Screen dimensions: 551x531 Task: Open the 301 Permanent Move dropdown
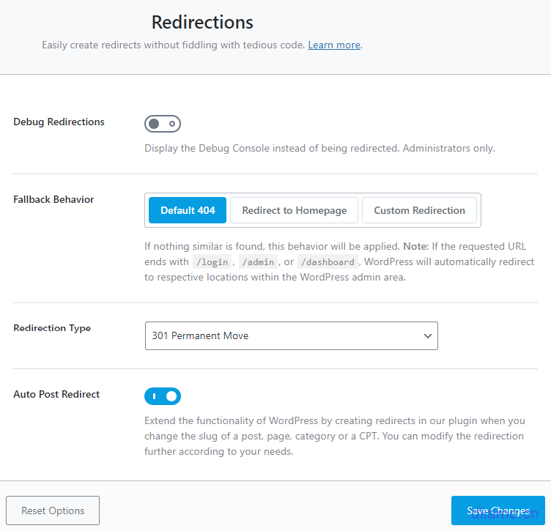coord(291,335)
